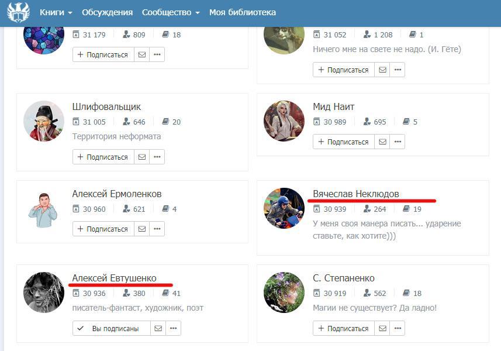Open more options for Алексей Ерmоленков card
The height and width of the screenshot is (351, 501).
(157, 229)
